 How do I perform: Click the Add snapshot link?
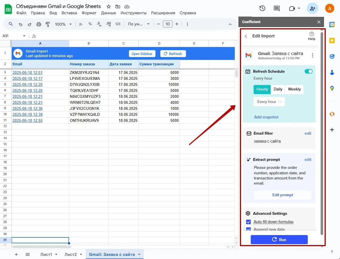pyautogui.click(x=266, y=117)
